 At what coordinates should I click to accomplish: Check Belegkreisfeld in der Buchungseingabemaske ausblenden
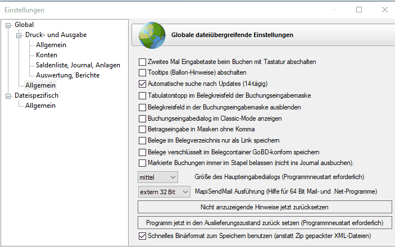142,108
